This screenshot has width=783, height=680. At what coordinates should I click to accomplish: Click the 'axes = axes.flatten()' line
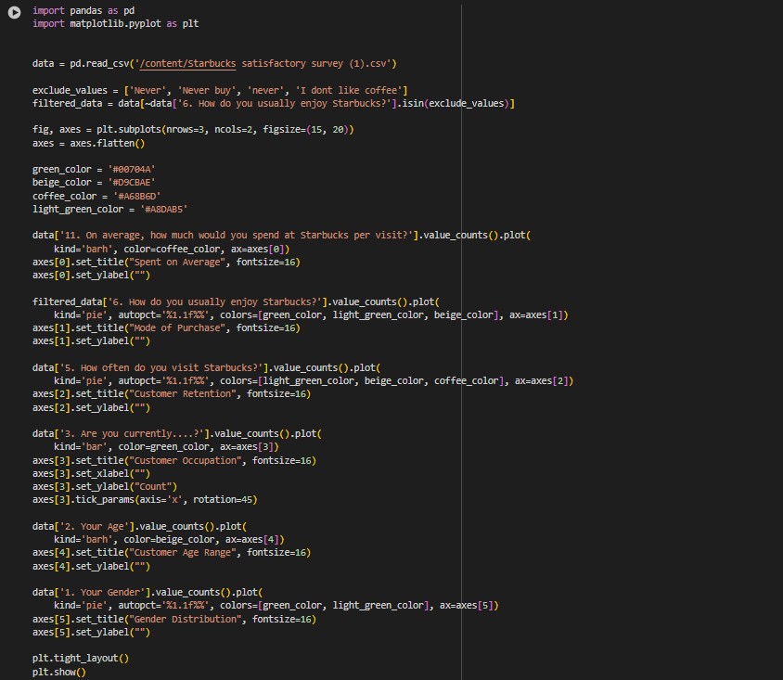point(88,143)
